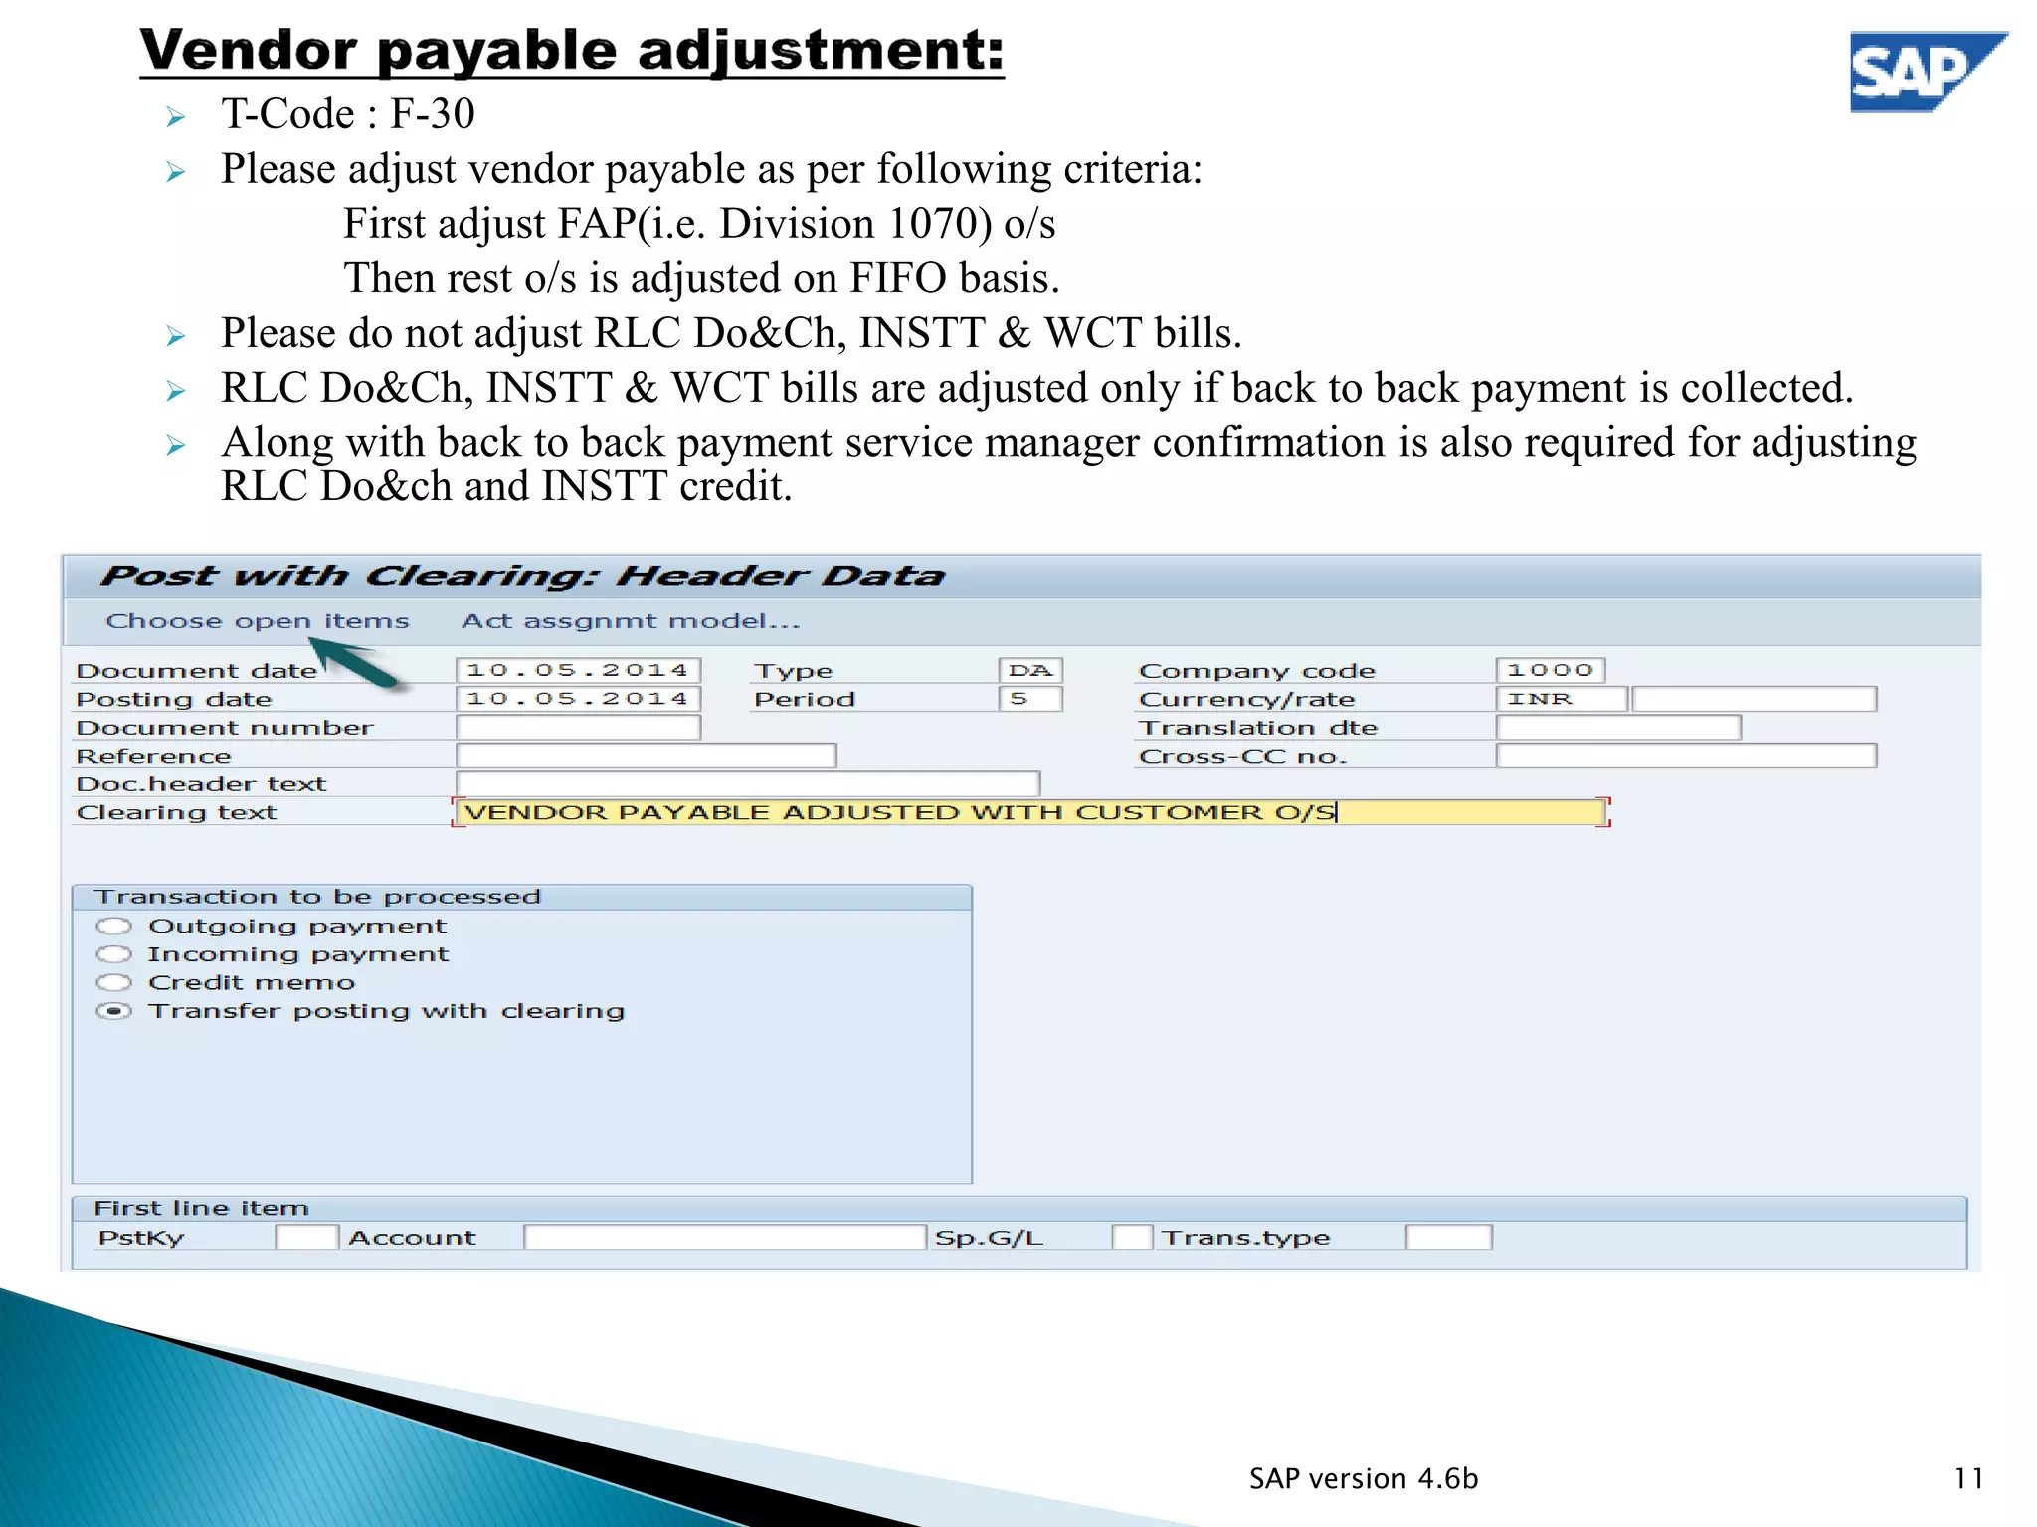Click the Translation dte field
This screenshot has width=2037, height=1527.
(x=1619, y=728)
